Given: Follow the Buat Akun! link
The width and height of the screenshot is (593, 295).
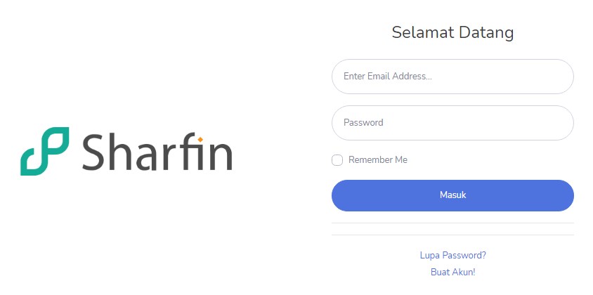Looking at the screenshot, I should (x=452, y=272).
